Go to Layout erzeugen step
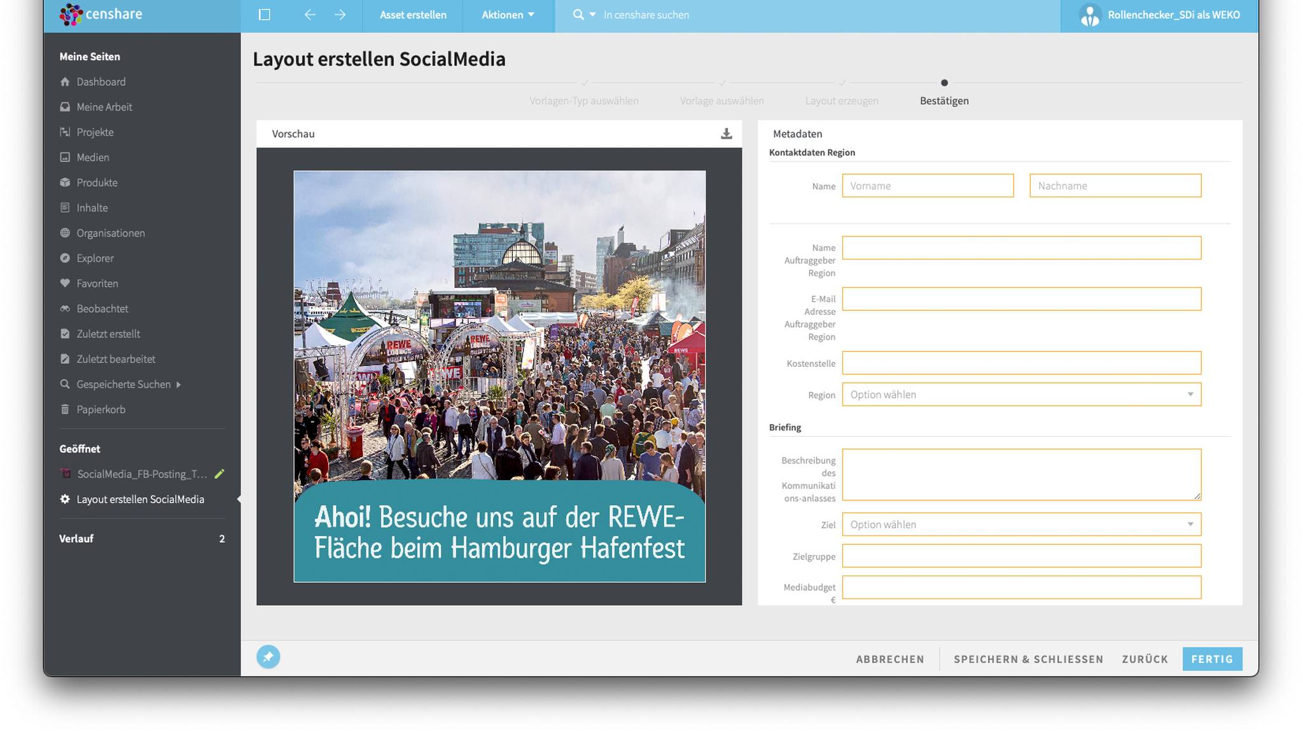The image size is (1303, 735). pos(842,100)
